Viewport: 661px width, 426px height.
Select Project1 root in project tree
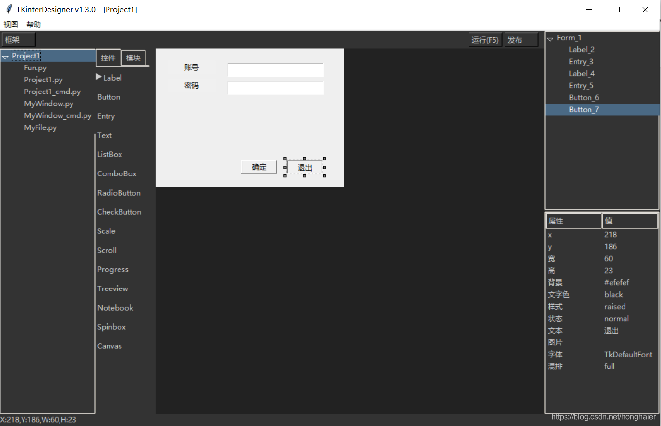[26, 56]
